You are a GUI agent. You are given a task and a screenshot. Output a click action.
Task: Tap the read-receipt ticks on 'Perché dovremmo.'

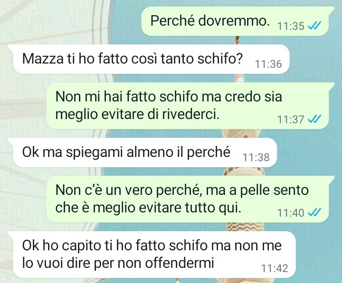coord(314,27)
